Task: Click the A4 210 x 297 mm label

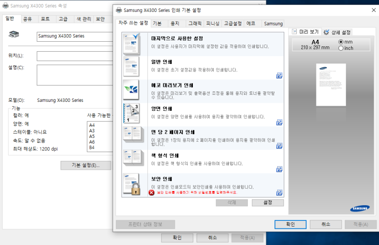Action: click(315, 45)
